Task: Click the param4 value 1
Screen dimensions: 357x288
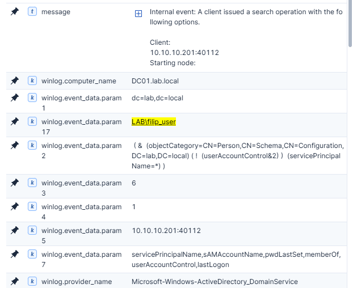Action: 134,207
